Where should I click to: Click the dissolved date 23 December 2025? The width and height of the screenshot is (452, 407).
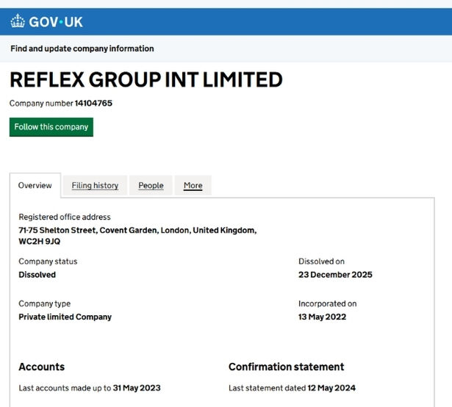click(x=335, y=275)
